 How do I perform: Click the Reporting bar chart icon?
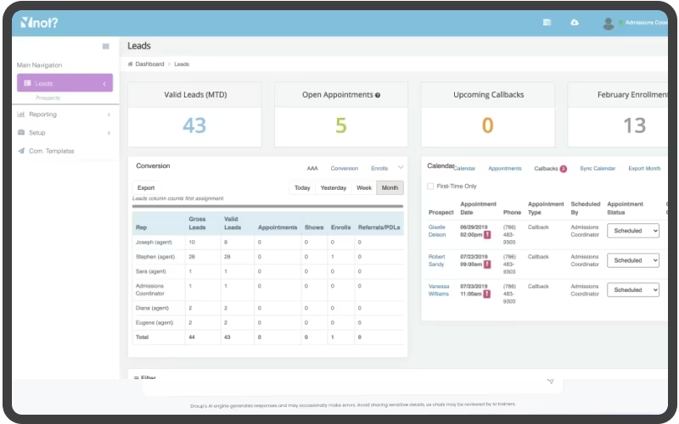(x=20, y=114)
